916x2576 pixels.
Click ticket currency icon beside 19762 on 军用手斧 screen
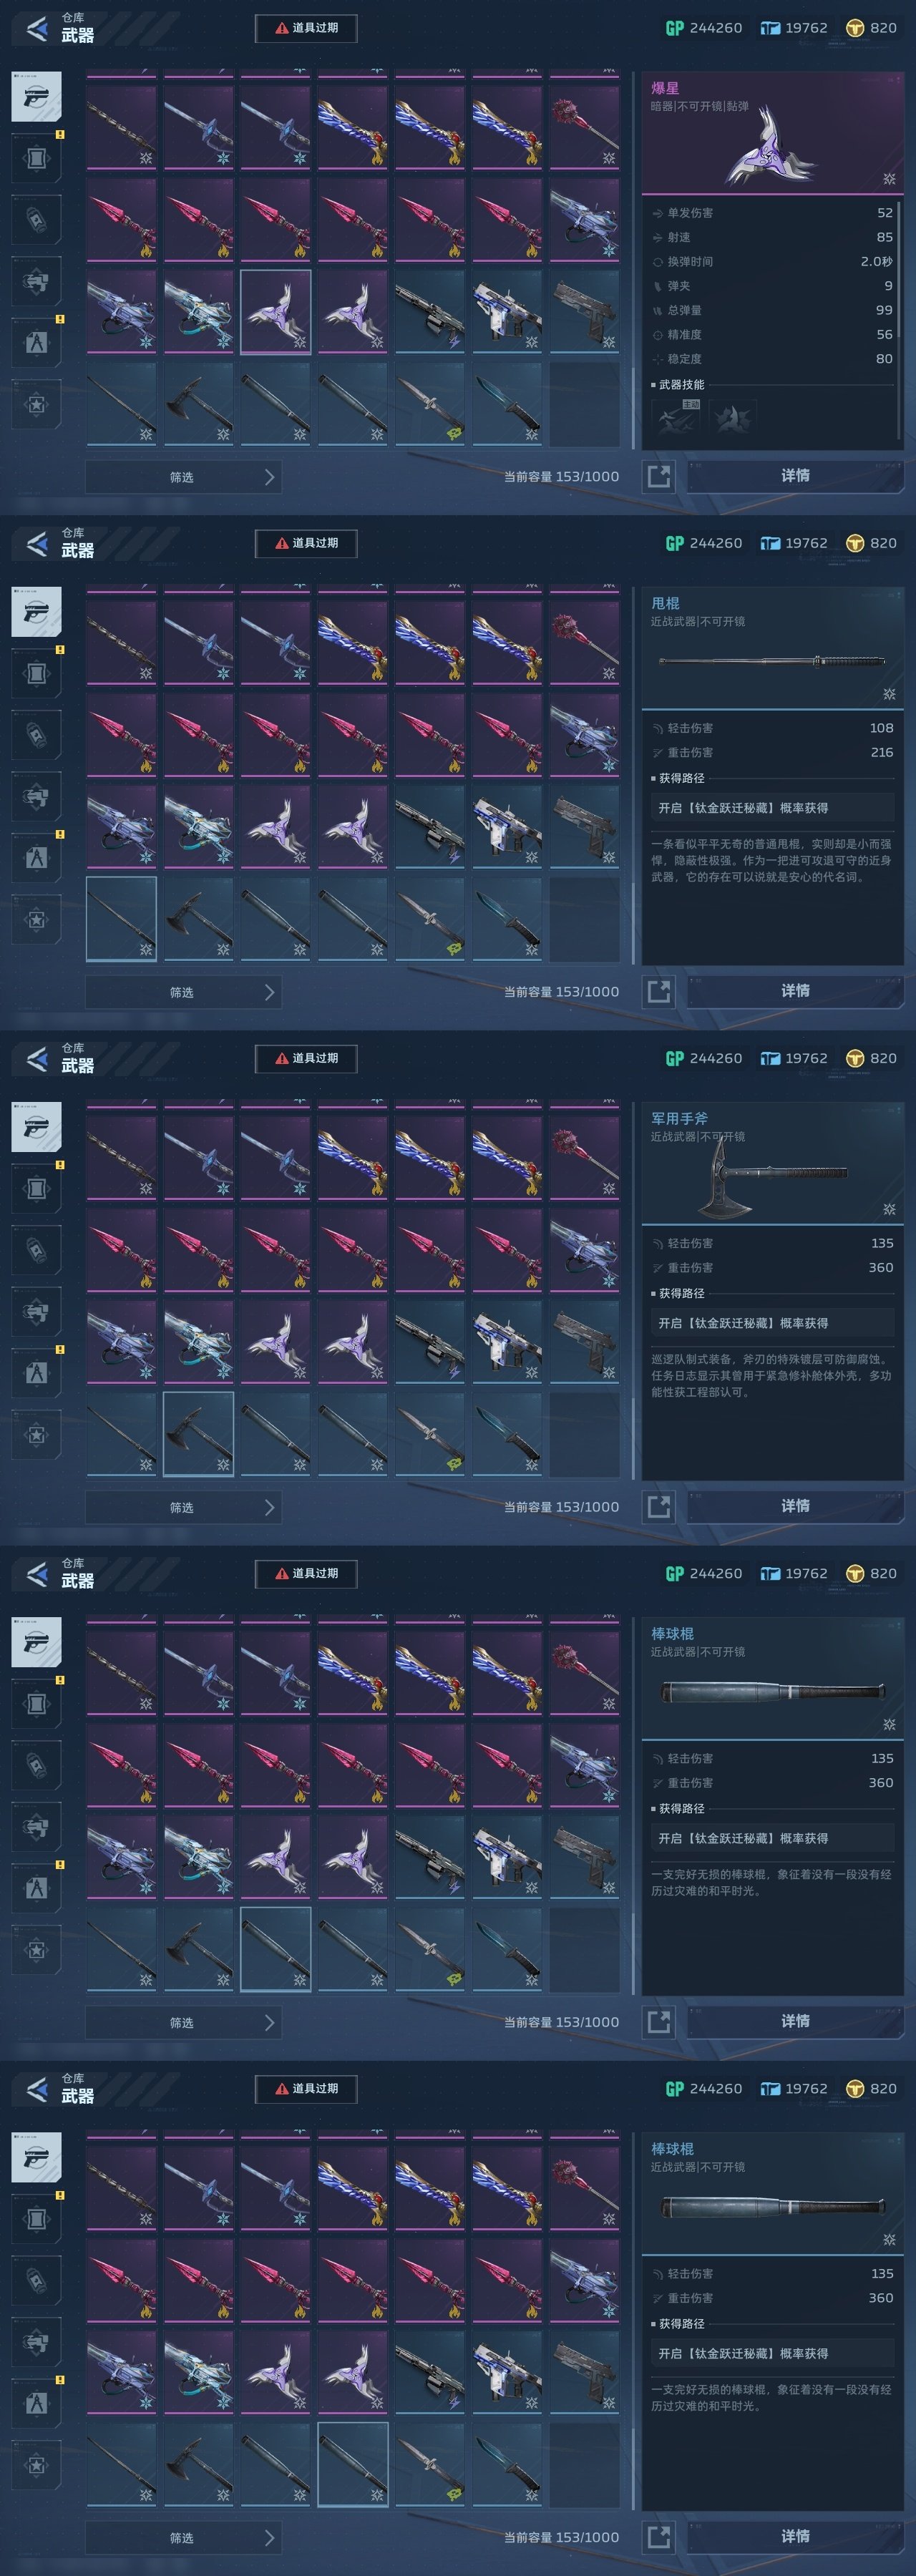(x=770, y=1058)
